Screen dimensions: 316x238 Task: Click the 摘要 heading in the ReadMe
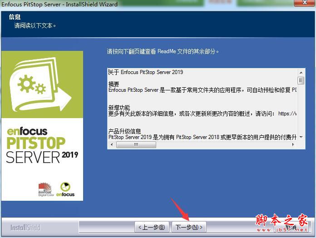pos(114,84)
